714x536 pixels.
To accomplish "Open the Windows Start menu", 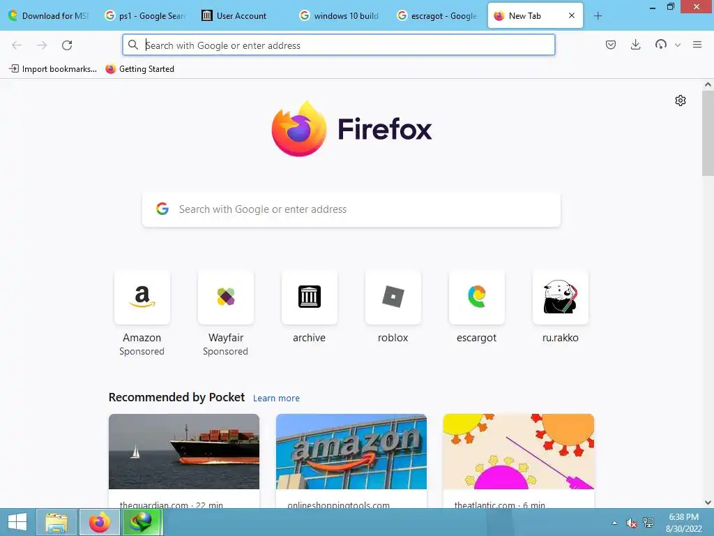I will 17,522.
